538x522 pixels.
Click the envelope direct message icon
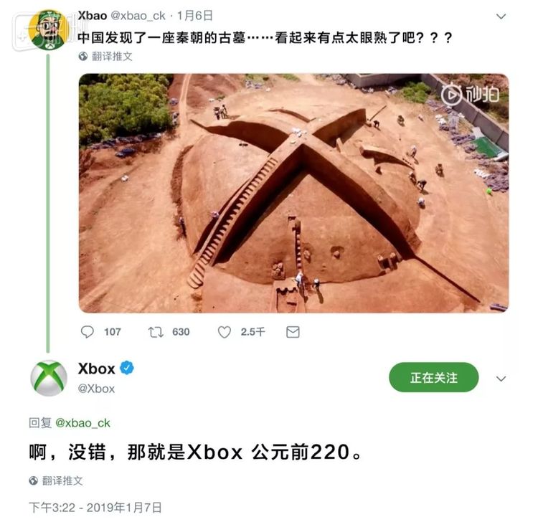point(293,332)
